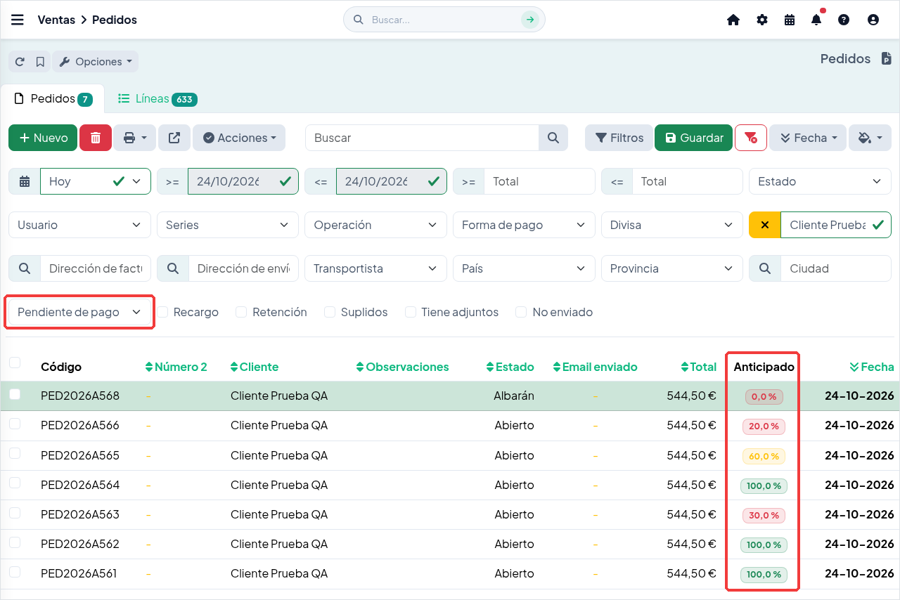Toggle the Filtros button
900x600 pixels.
point(619,138)
